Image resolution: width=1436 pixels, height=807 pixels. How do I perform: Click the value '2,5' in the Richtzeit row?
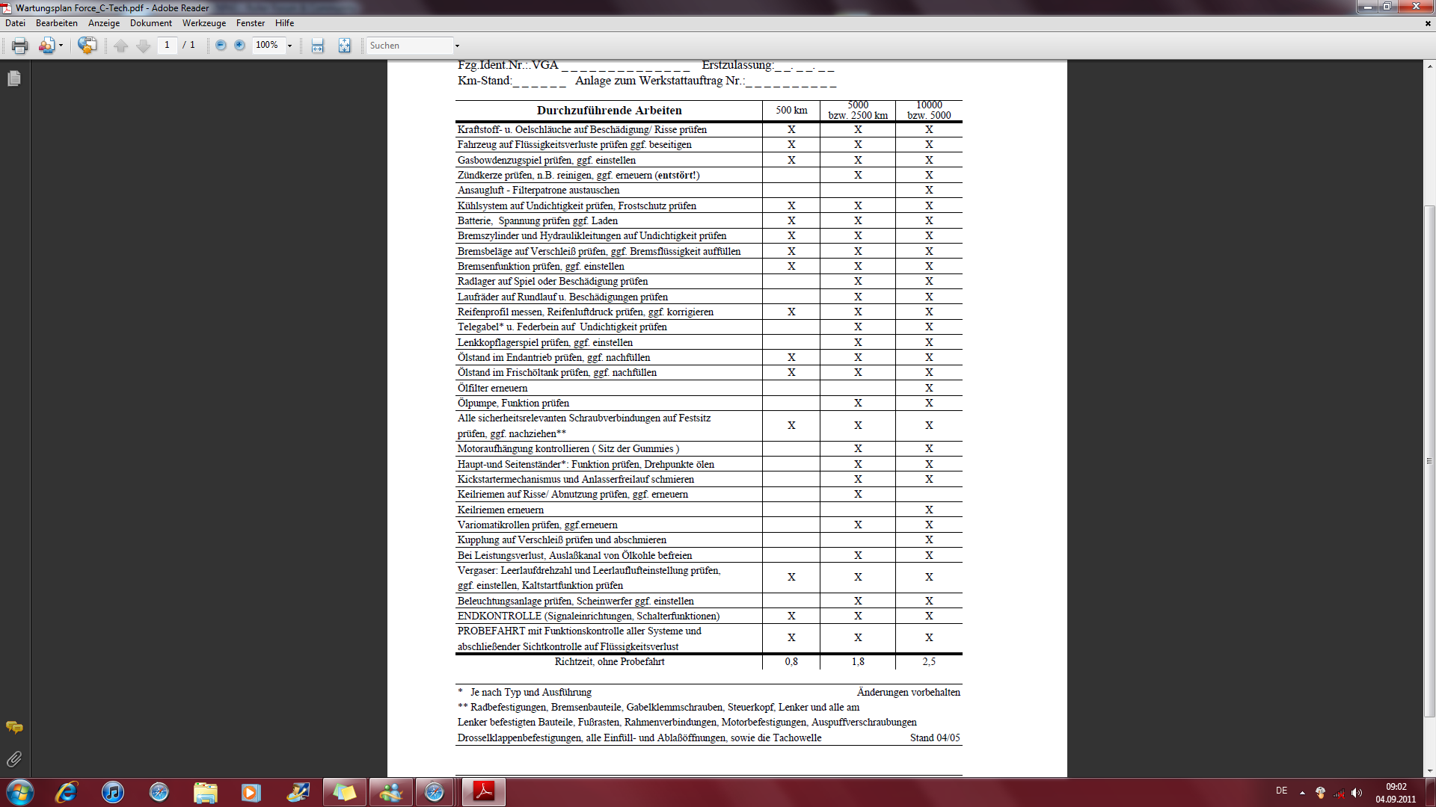pyautogui.click(x=929, y=662)
